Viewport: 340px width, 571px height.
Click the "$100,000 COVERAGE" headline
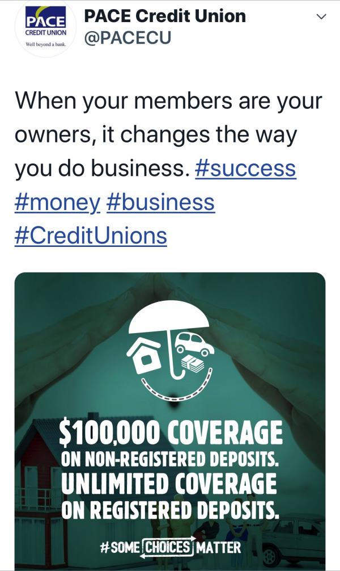click(171, 434)
